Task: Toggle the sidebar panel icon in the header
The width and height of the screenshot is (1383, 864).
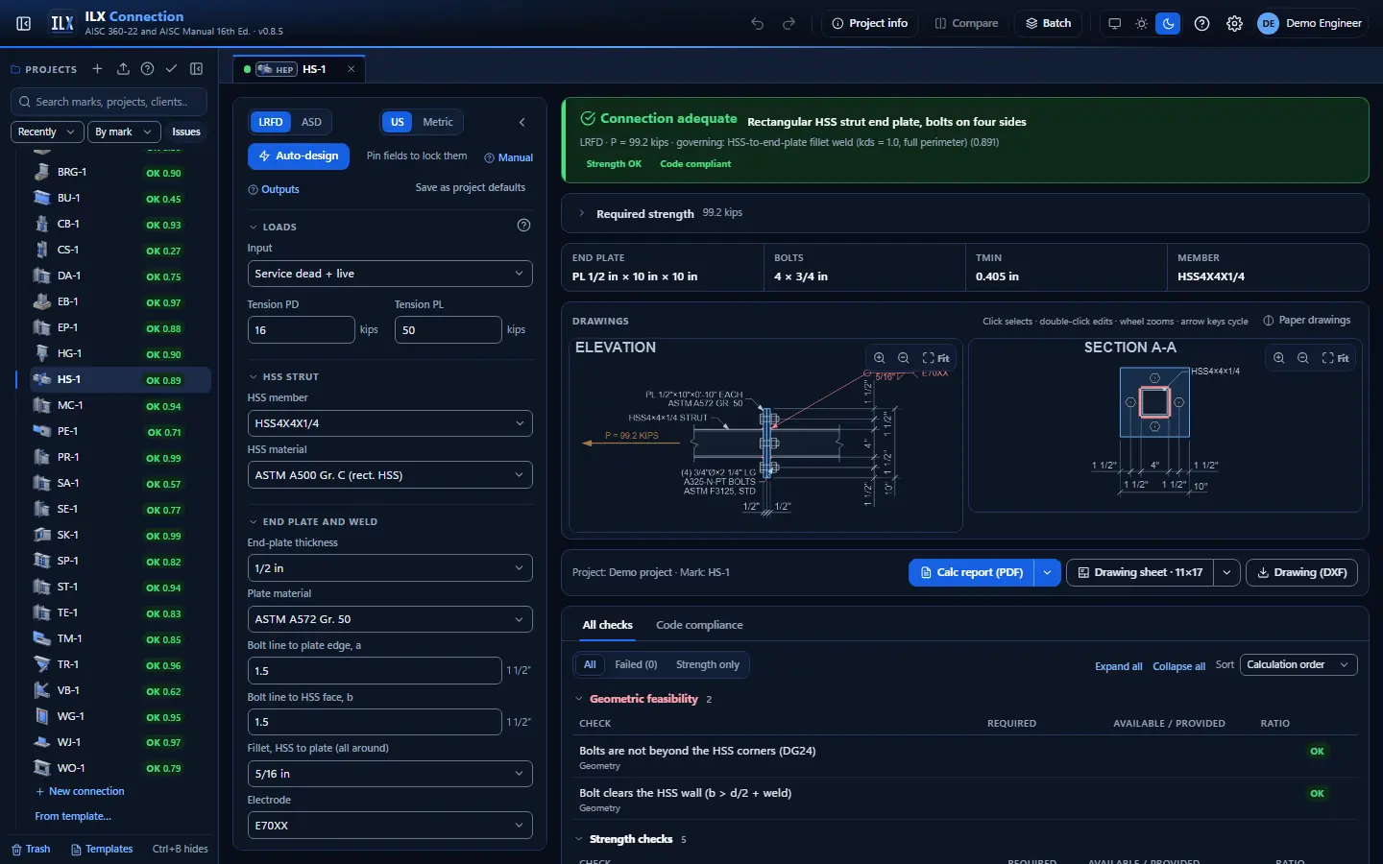Action: [x=24, y=23]
